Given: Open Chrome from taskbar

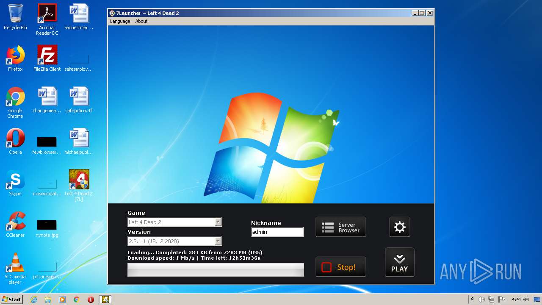Looking at the screenshot, I should pos(77,299).
